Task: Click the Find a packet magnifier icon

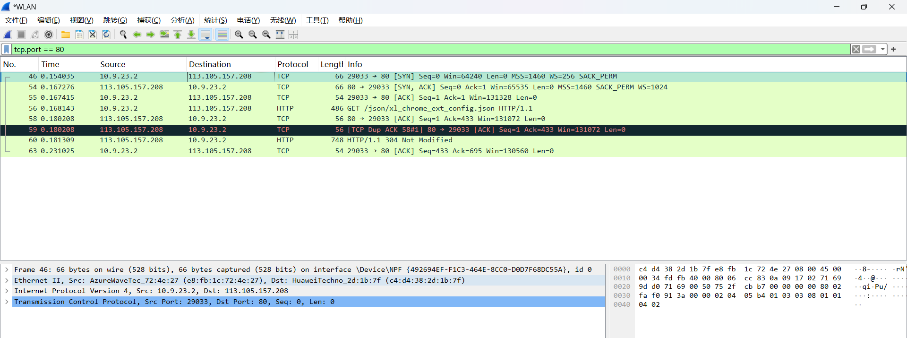Action: (123, 35)
